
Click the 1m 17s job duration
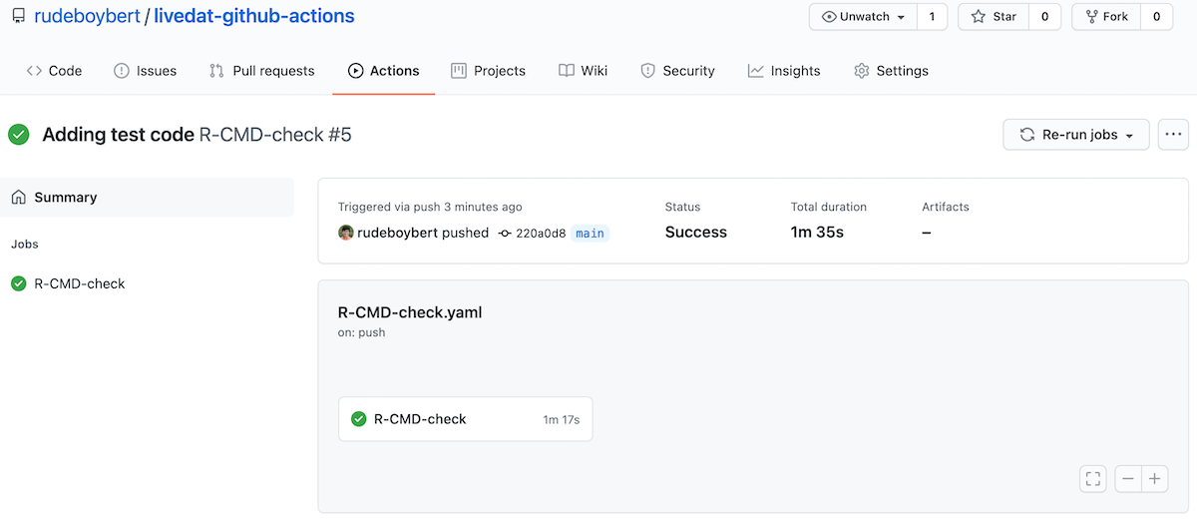562,419
